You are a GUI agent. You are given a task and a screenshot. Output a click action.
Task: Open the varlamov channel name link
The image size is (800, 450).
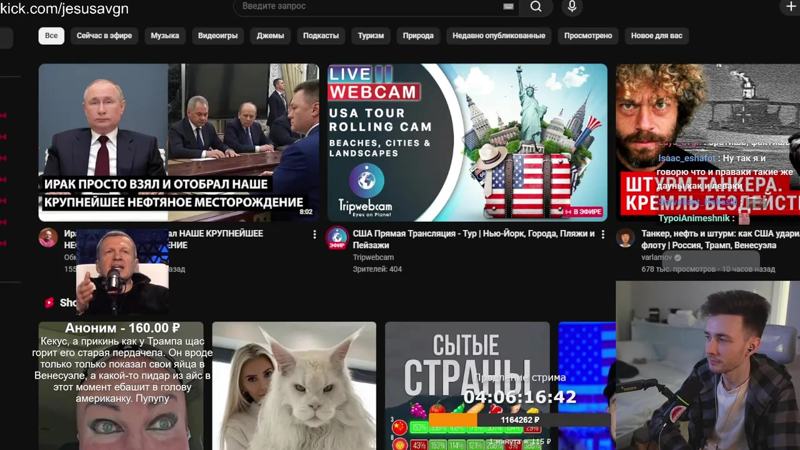(656, 257)
